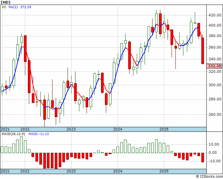Click the 360.00 price axis label
The image size is (223, 179).
[215, 47]
